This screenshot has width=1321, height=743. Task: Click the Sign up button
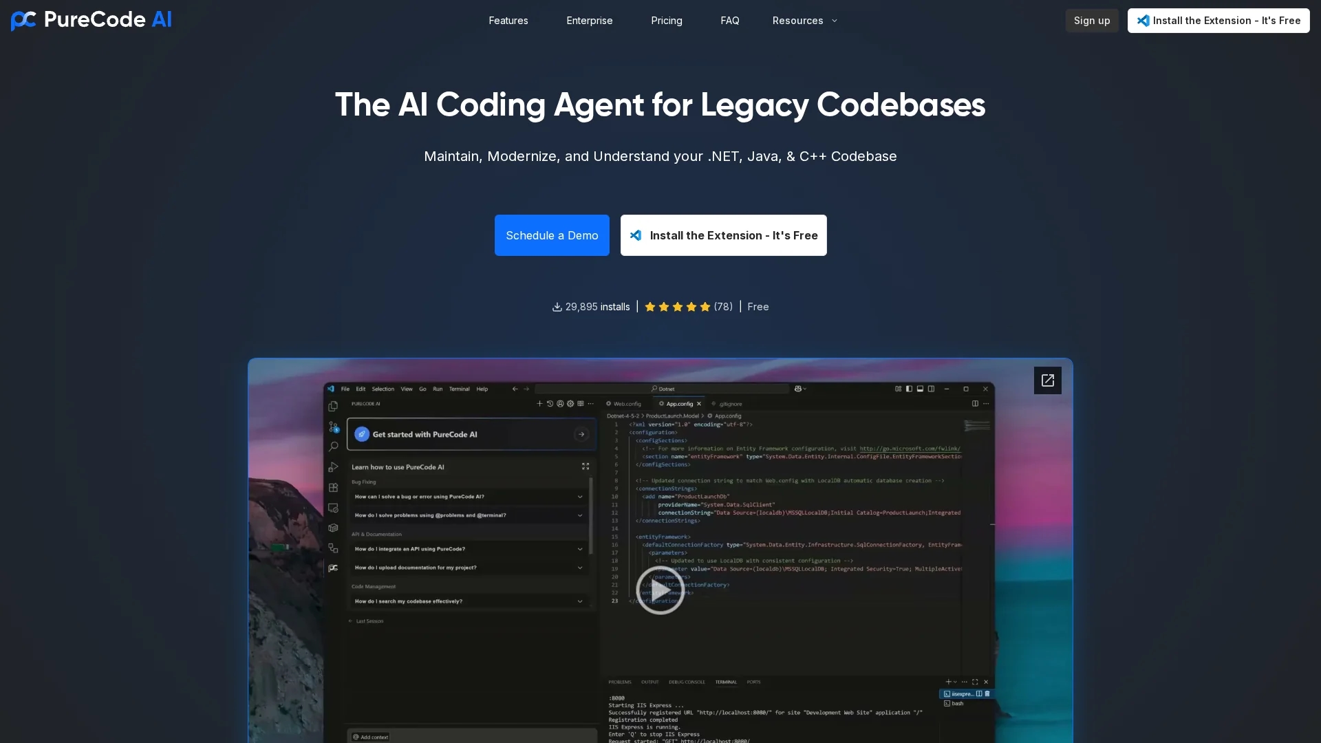(x=1092, y=21)
